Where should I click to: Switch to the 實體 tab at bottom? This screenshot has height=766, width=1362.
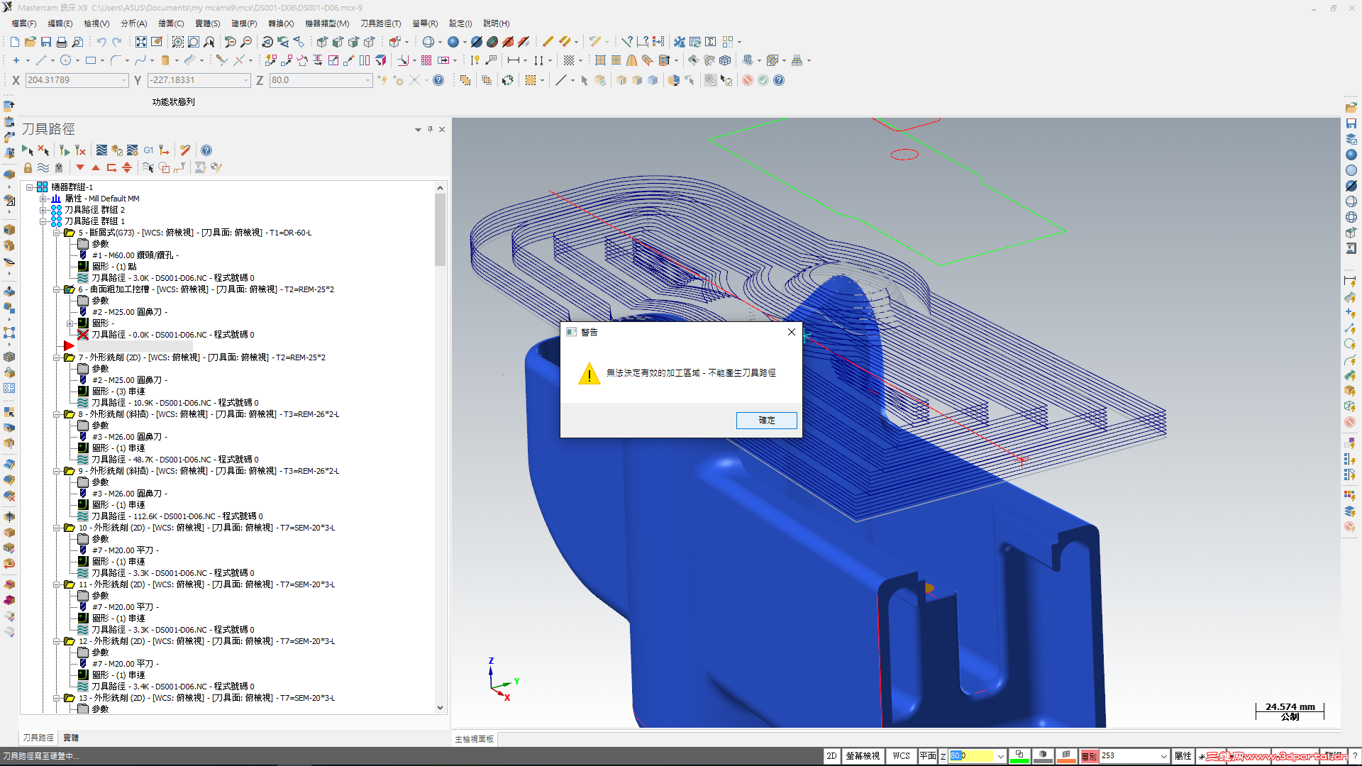tap(71, 738)
